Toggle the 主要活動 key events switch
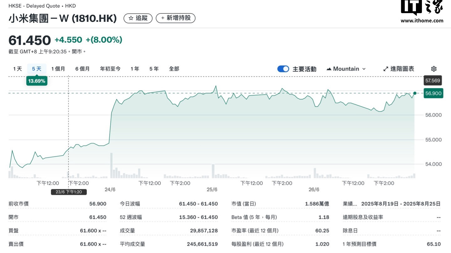The width and height of the screenshot is (451, 253). (283, 69)
